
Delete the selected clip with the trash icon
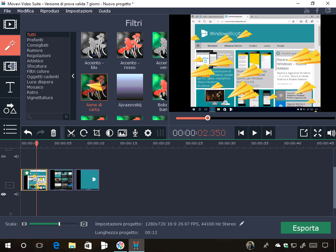[x=53, y=133]
